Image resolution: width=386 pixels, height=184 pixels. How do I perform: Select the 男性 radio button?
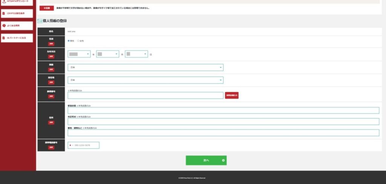coord(69,41)
